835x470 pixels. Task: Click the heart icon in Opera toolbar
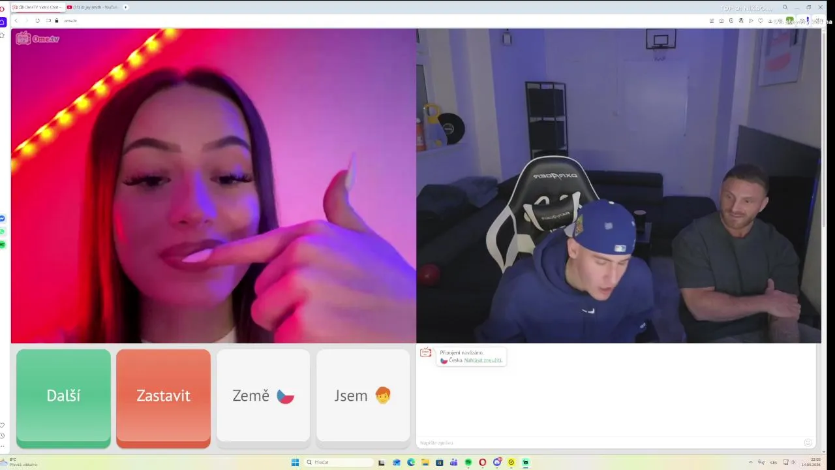click(x=761, y=21)
